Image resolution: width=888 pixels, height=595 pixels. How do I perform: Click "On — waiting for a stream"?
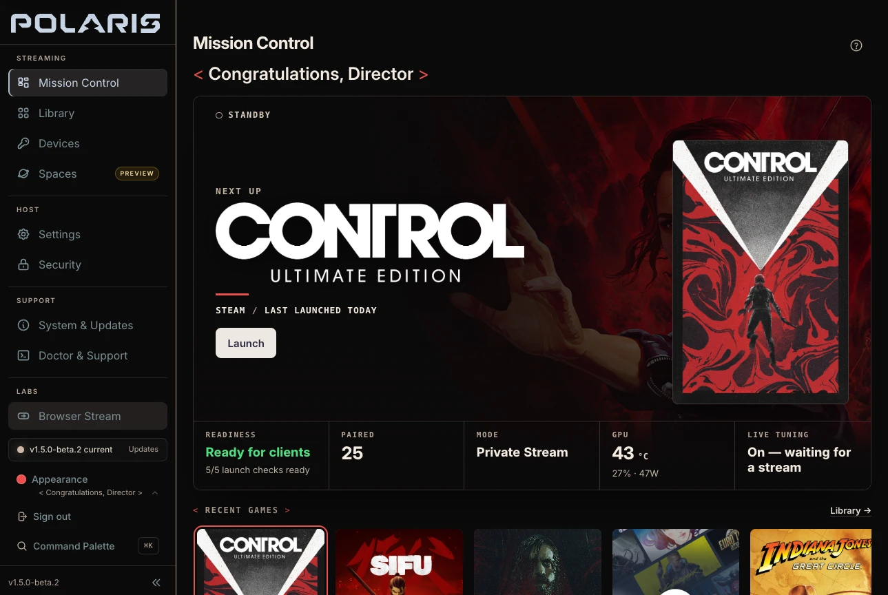tap(799, 460)
